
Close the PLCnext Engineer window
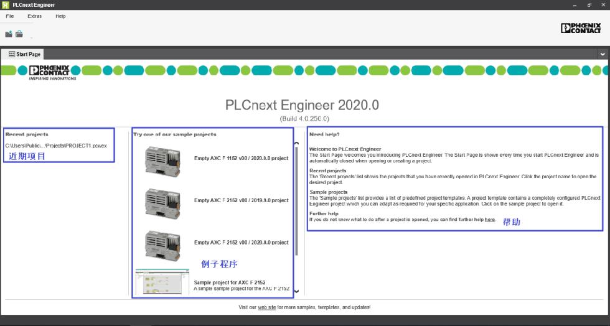(x=603, y=5)
